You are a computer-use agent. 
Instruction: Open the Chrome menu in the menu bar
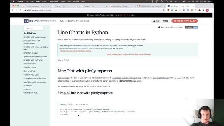pyautogui.click(x=20, y=1)
